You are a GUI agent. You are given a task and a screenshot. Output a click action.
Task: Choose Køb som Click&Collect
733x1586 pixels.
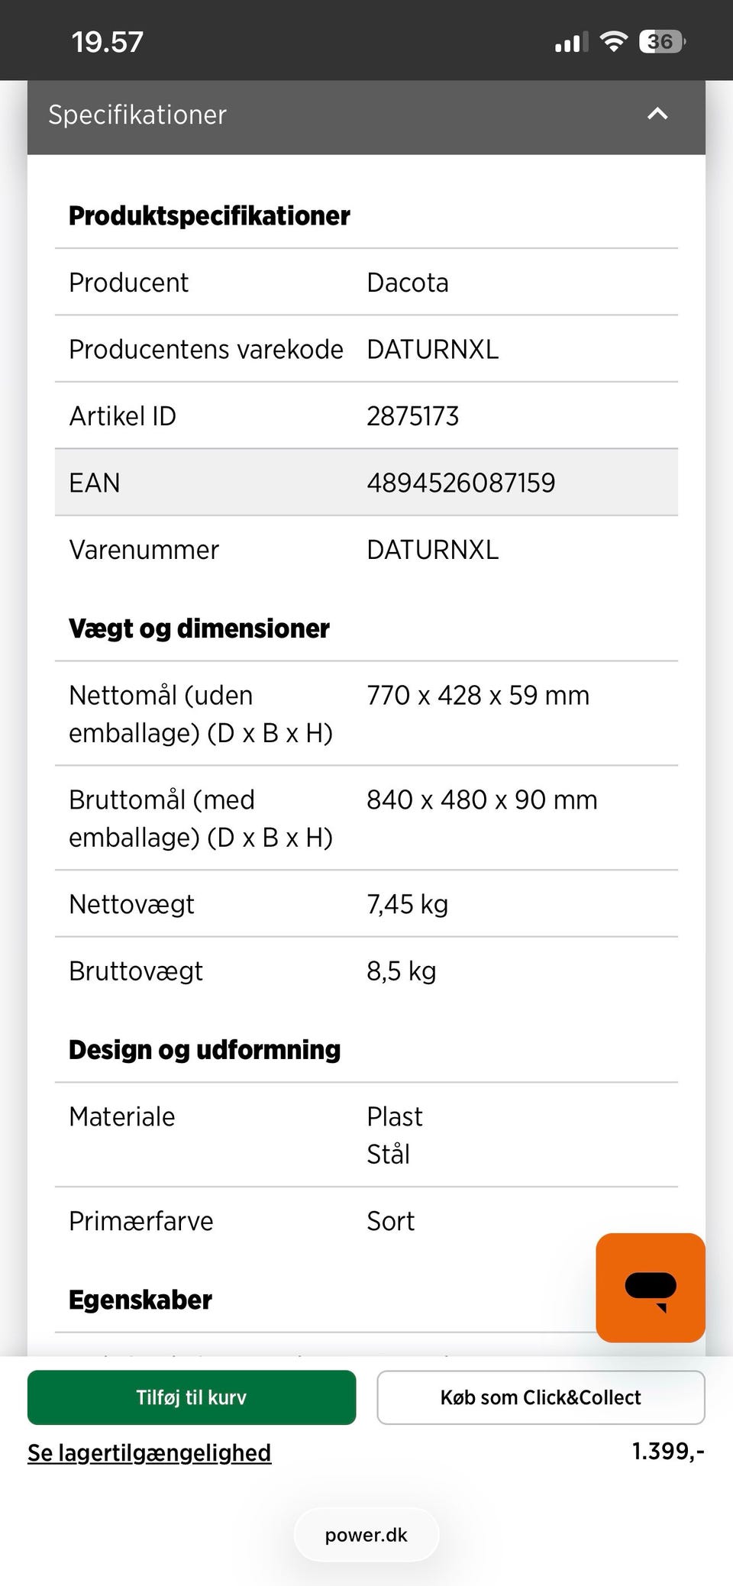point(541,1397)
